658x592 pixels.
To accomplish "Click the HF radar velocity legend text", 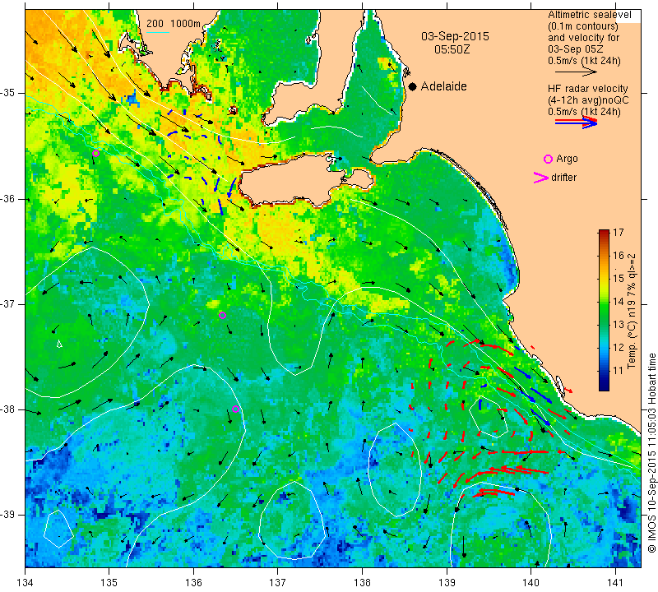I will point(587,89).
